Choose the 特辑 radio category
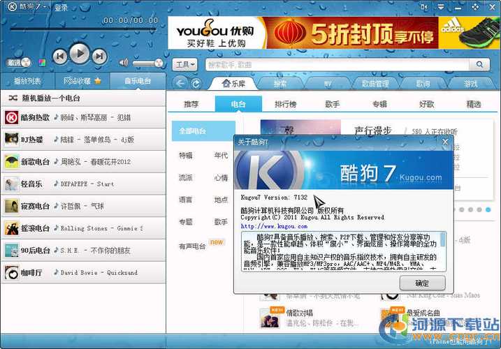 point(186,156)
